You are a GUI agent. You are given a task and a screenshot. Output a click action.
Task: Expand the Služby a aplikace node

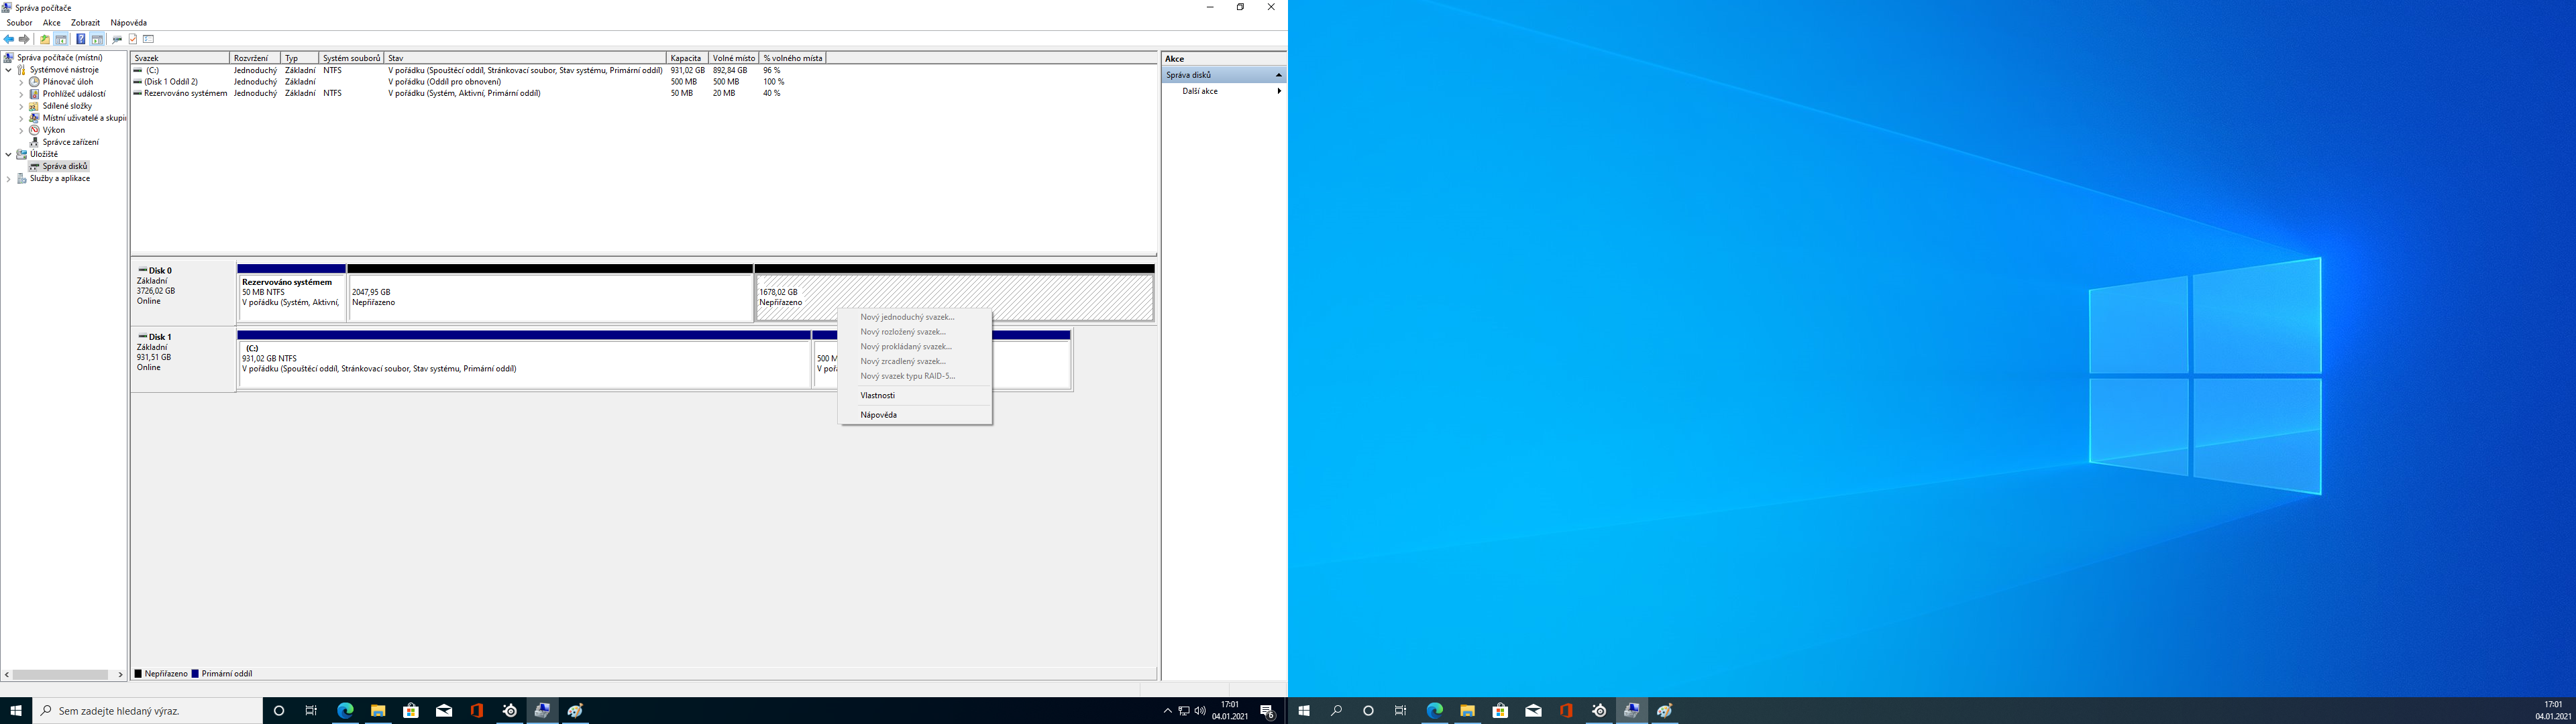tap(9, 179)
